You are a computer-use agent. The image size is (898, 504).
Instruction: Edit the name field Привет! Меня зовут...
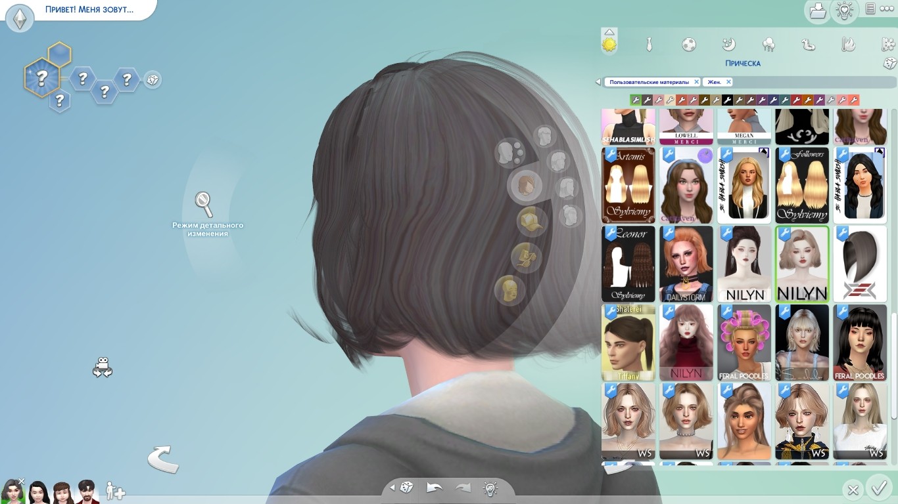(89, 10)
